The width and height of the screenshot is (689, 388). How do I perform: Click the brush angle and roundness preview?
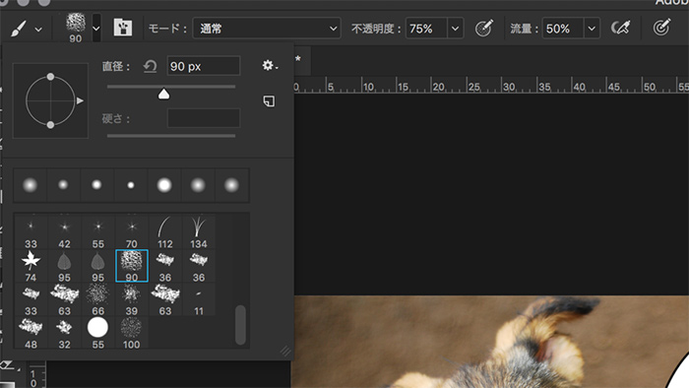(x=50, y=100)
